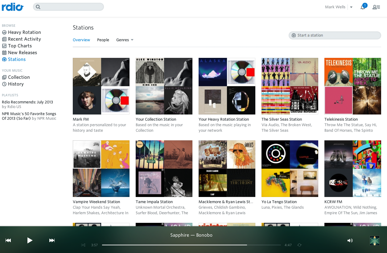Open the now playing album art thumbnail
The height and width of the screenshot is (253, 387).
coord(375,241)
